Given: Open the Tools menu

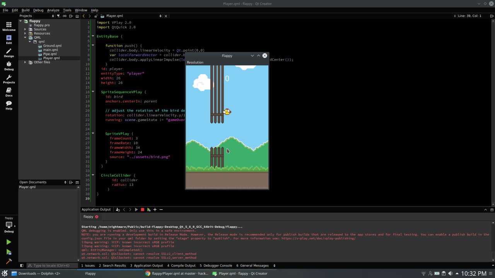Looking at the screenshot, I should [x=67, y=10].
